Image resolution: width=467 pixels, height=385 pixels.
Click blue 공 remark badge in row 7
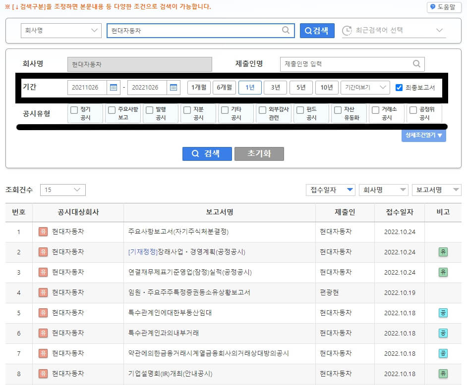(443, 353)
